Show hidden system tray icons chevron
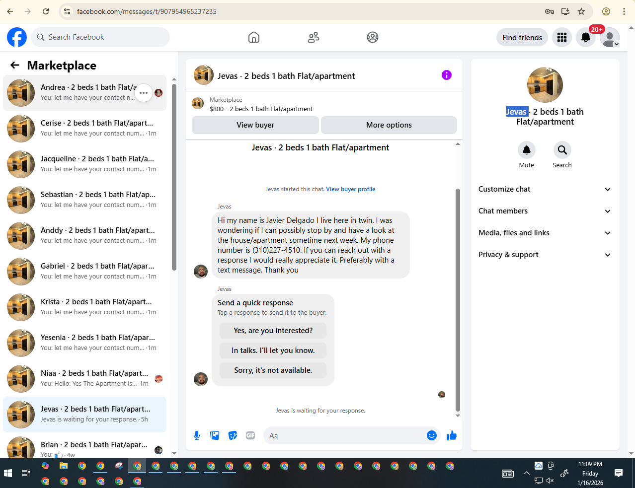The height and width of the screenshot is (488, 635). pos(526,473)
